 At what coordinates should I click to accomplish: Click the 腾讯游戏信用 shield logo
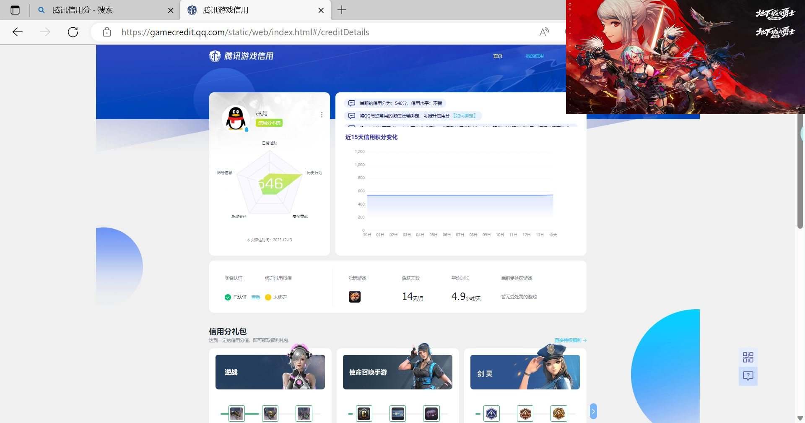click(215, 56)
